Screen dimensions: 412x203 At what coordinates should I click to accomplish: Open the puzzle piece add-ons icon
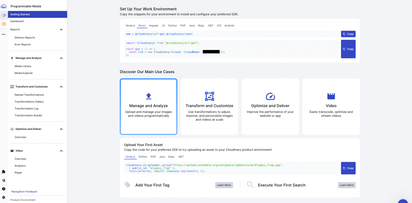tap(4, 172)
